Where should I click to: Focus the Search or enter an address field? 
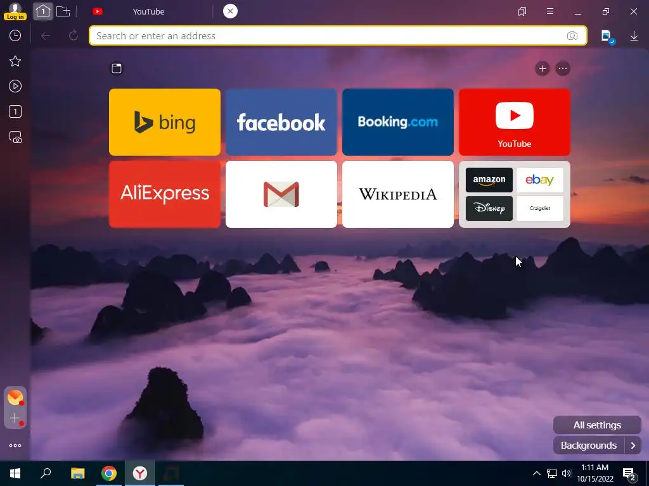tap(338, 35)
